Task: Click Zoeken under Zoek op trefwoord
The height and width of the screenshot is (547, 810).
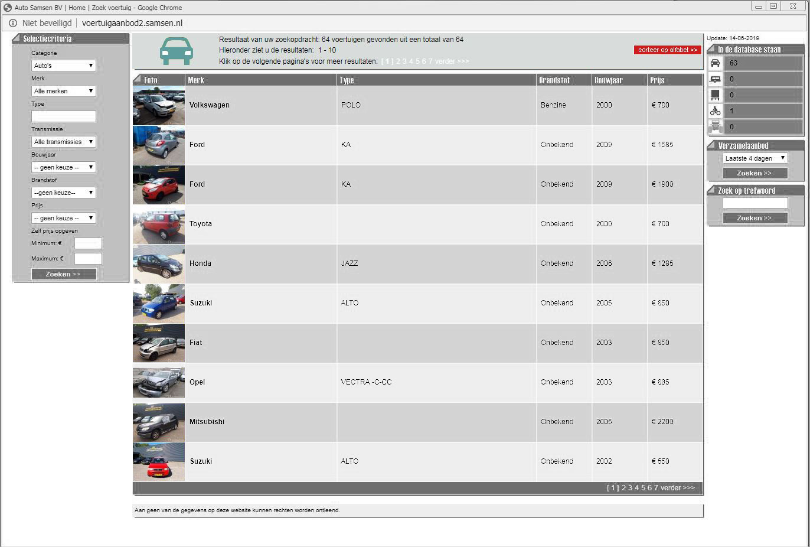Action: coord(755,218)
